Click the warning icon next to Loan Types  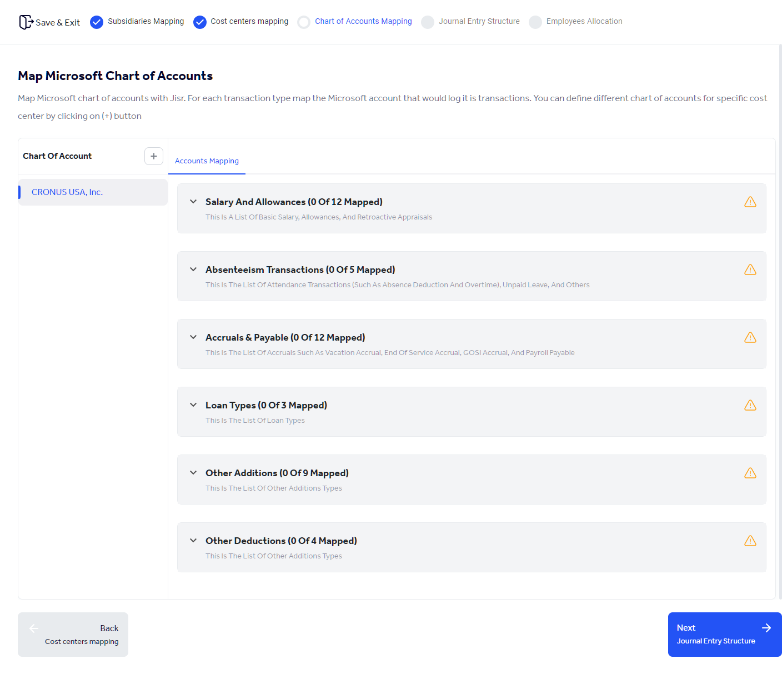750,405
